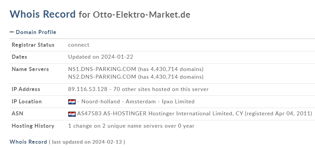Click IP address 89.116.53.128
Screen dimensions: 315x148
(88, 89)
